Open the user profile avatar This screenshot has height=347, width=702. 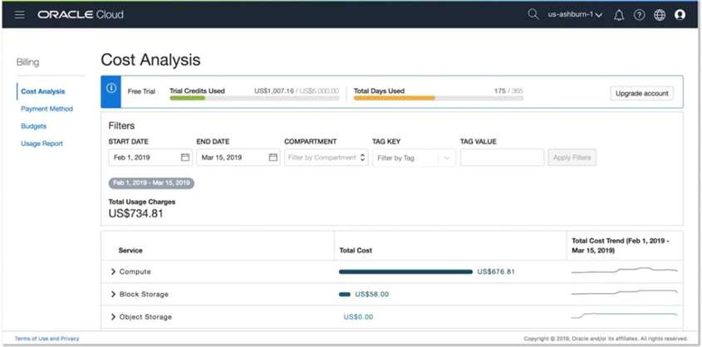[x=680, y=15]
